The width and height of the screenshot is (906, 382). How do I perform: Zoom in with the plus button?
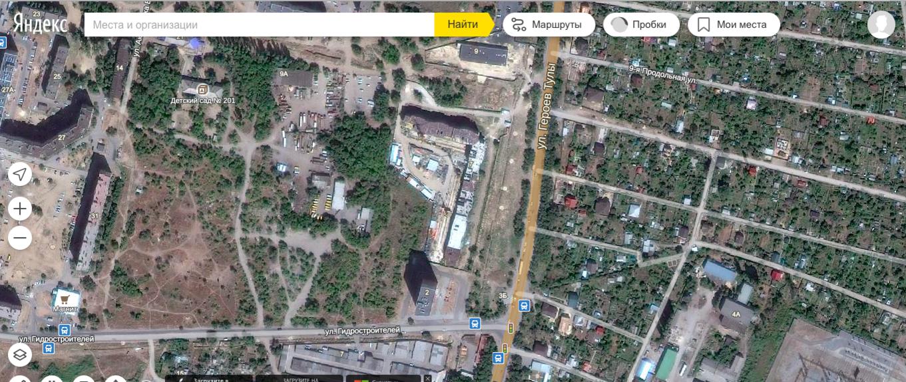click(20, 209)
